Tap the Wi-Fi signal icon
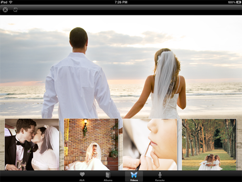The width and height of the screenshot is (242, 182). [10, 2]
